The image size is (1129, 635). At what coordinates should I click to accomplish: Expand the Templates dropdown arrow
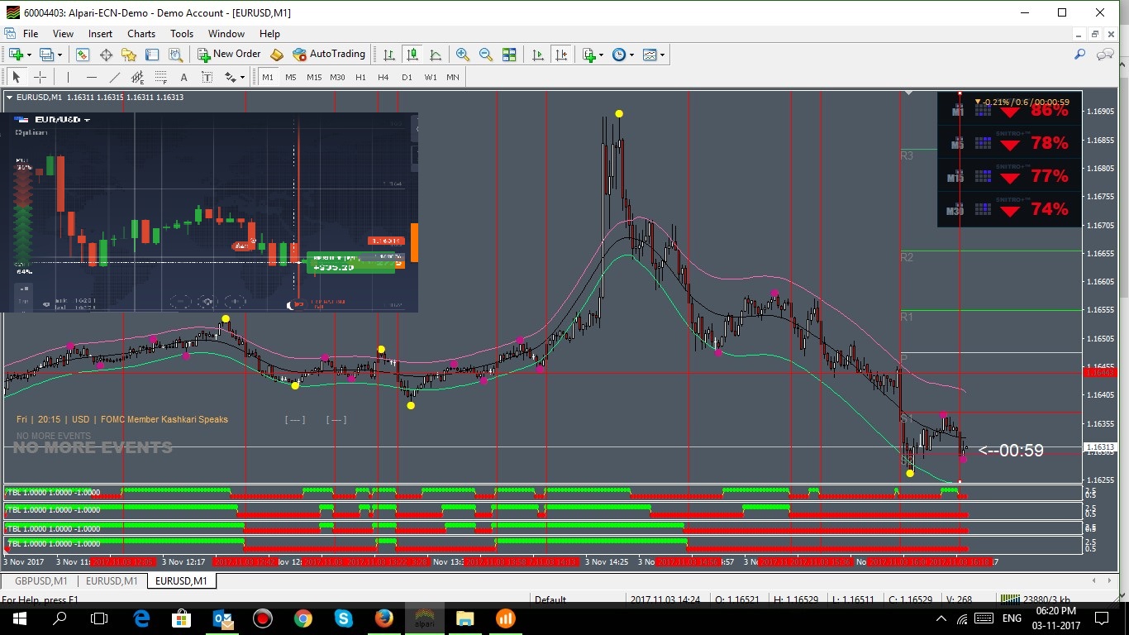tap(662, 55)
